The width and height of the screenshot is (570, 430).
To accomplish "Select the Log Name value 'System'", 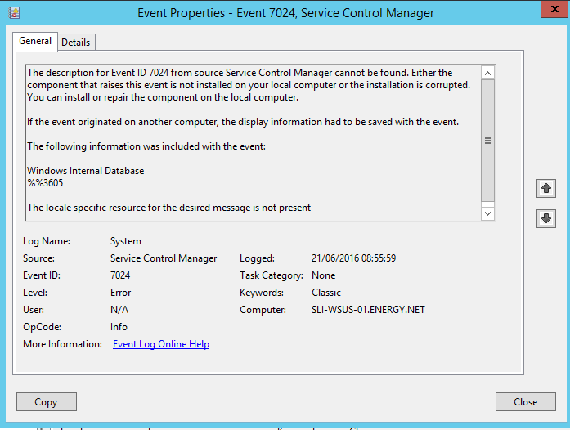I will (x=126, y=241).
